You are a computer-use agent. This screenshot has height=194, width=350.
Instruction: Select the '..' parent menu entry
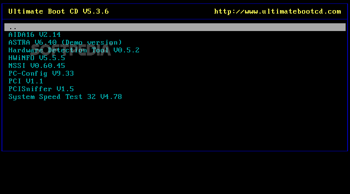click(175, 27)
